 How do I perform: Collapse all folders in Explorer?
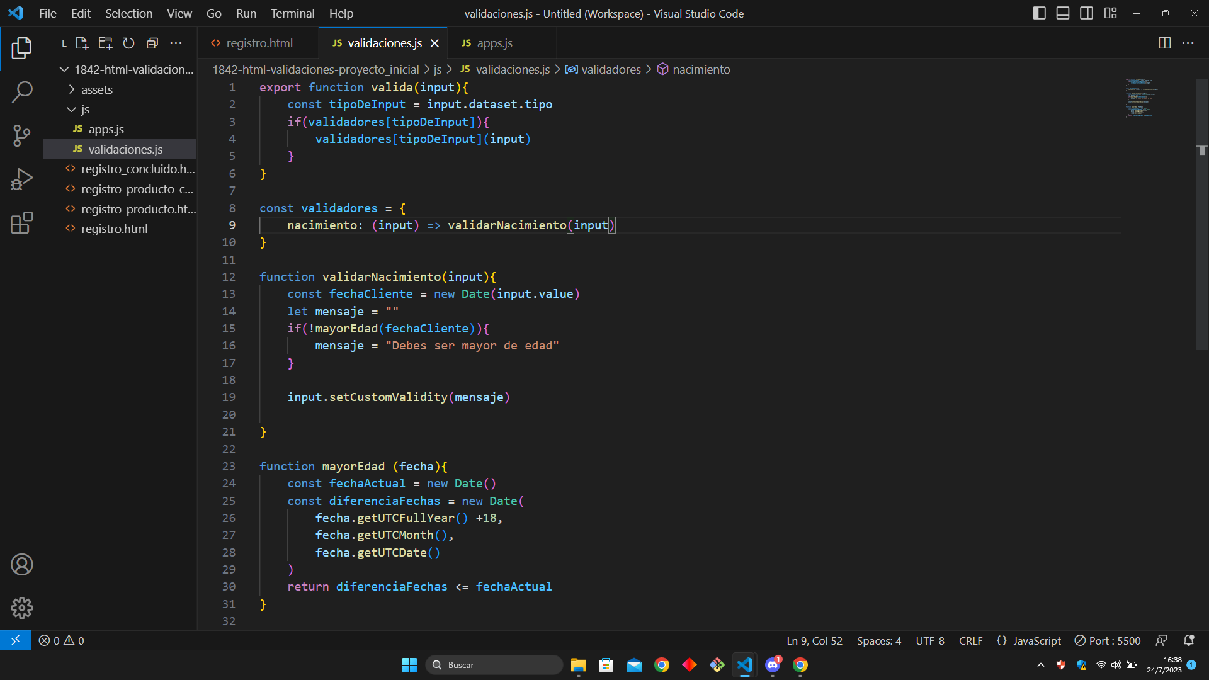152,43
